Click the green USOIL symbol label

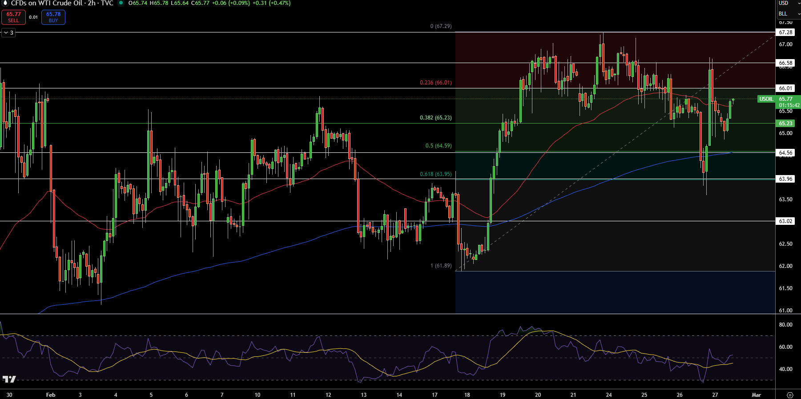click(x=766, y=99)
